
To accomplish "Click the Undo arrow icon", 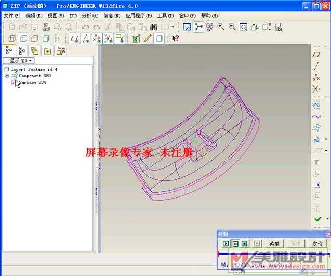I will point(86,27).
